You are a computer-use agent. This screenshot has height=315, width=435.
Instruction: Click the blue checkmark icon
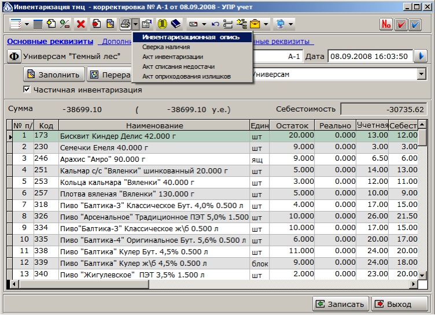point(415,24)
